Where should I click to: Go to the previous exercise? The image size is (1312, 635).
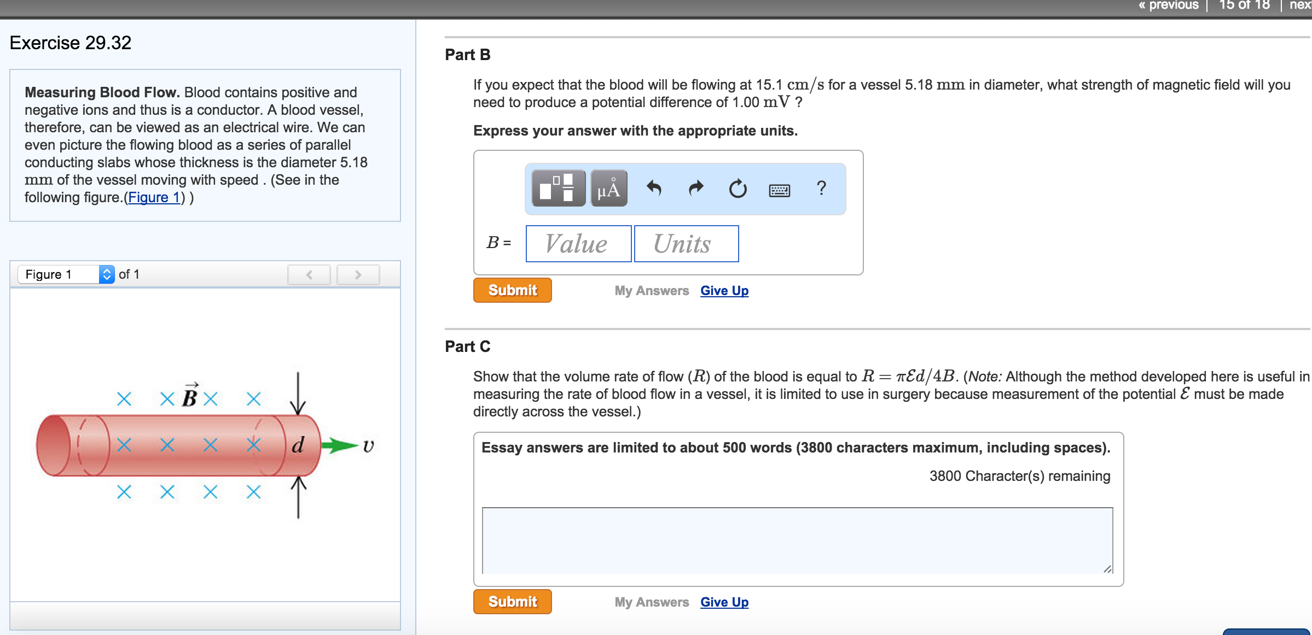[x=1168, y=5]
